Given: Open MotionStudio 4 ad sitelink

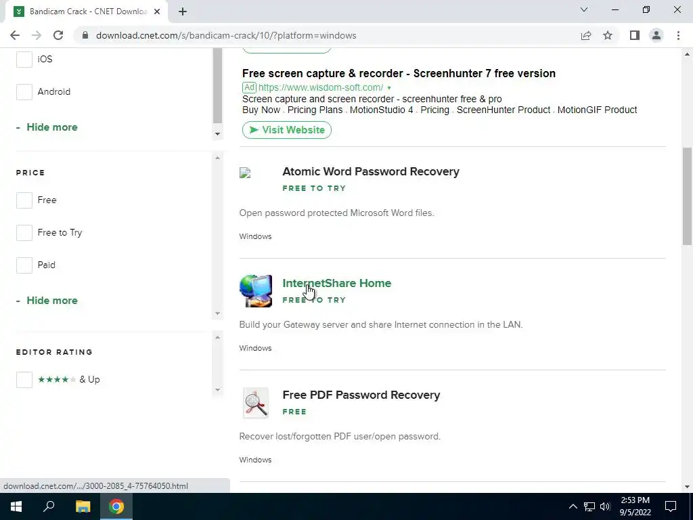Looking at the screenshot, I should click(382, 110).
